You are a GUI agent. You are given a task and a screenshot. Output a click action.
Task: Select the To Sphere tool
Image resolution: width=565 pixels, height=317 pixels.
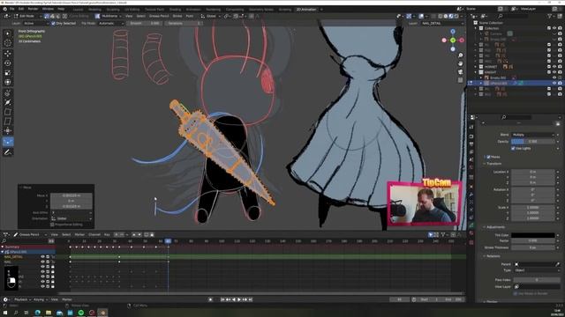(8, 130)
